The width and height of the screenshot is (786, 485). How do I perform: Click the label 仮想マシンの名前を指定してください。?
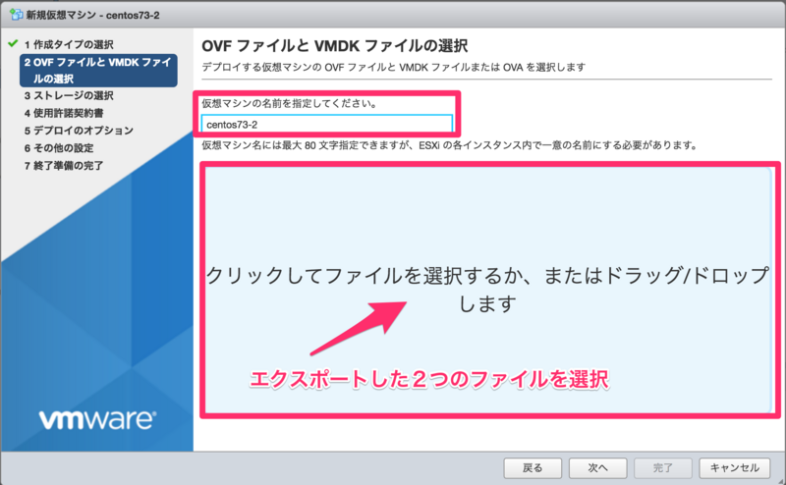pyautogui.click(x=290, y=104)
